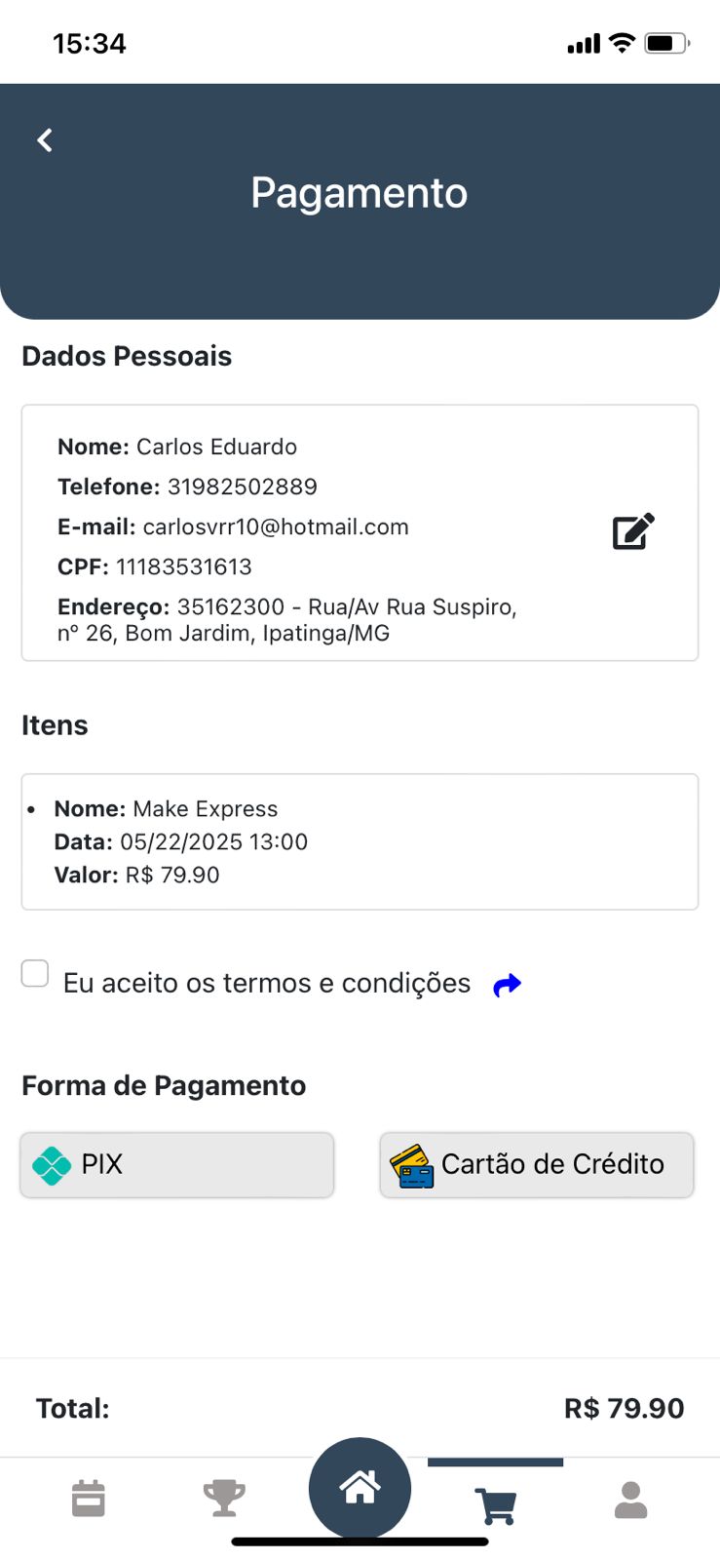Screen dimensions: 720x1560
Task: Open terms via the blue arrow icon
Action: [508, 985]
